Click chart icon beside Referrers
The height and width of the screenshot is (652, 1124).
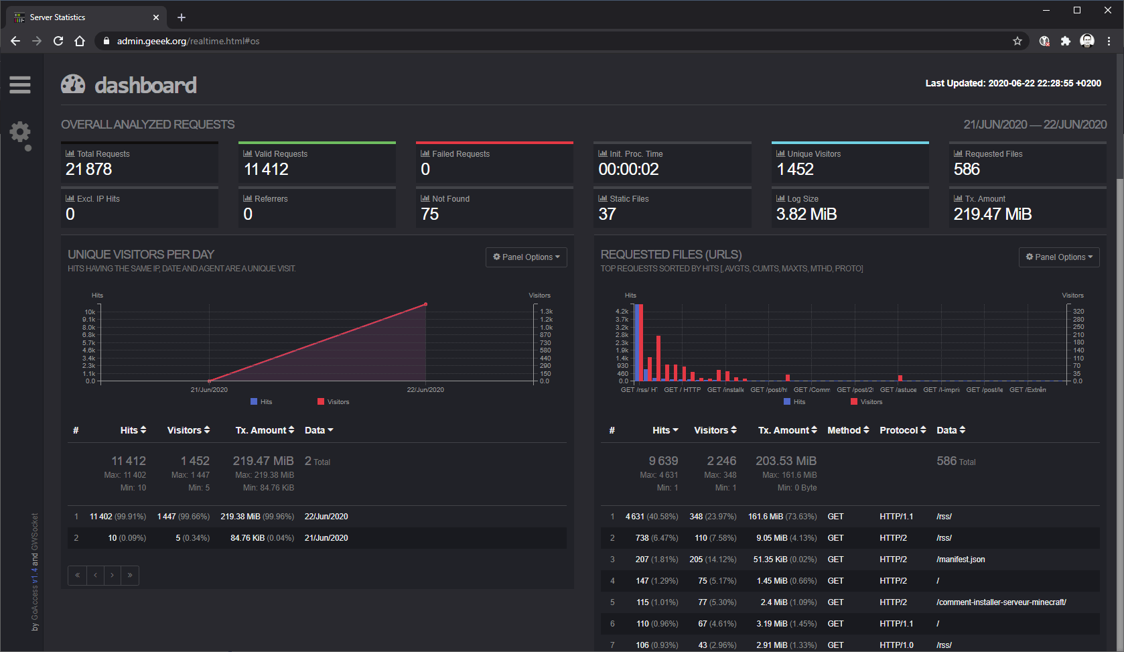point(247,198)
